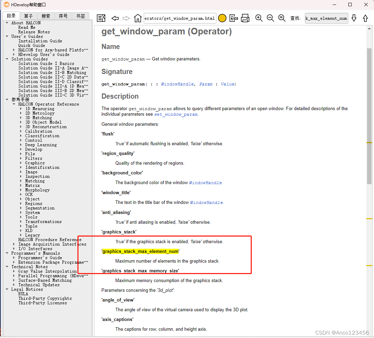Screen dimensions: 374x338
Task: Reset zoom with the third magnifier icon
Action: pos(282,18)
